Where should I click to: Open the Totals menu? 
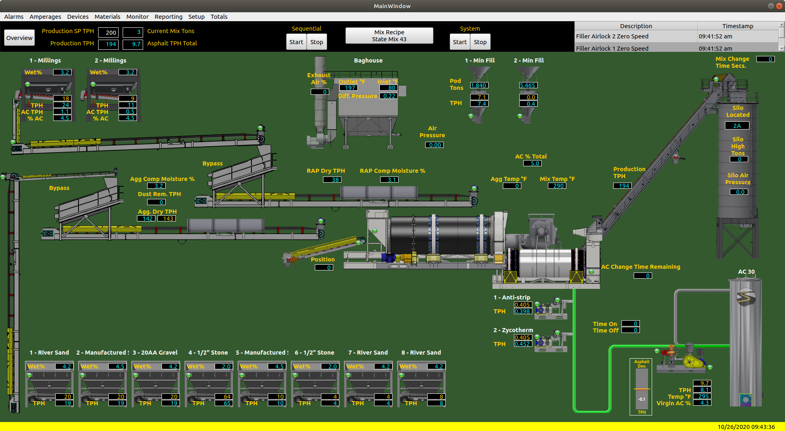coord(219,17)
